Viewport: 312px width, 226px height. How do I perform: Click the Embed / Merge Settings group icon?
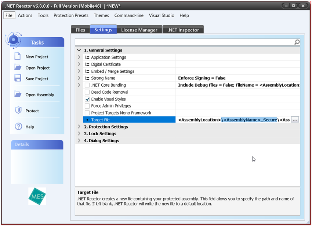click(87, 71)
